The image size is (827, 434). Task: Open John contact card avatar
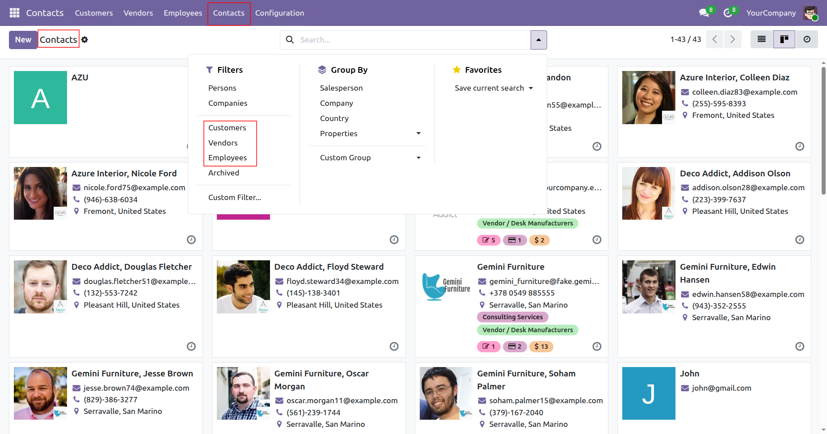tap(649, 393)
